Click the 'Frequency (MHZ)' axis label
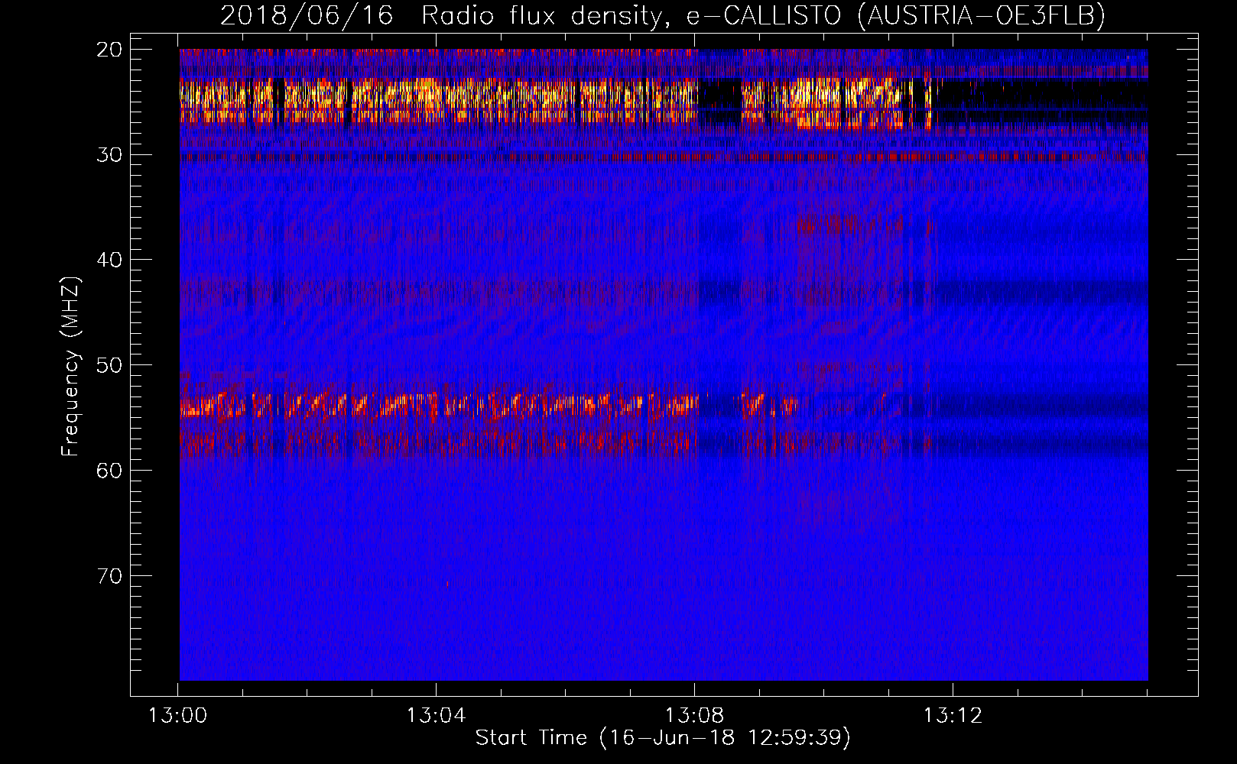The height and width of the screenshot is (764, 1237). (70, 365)
